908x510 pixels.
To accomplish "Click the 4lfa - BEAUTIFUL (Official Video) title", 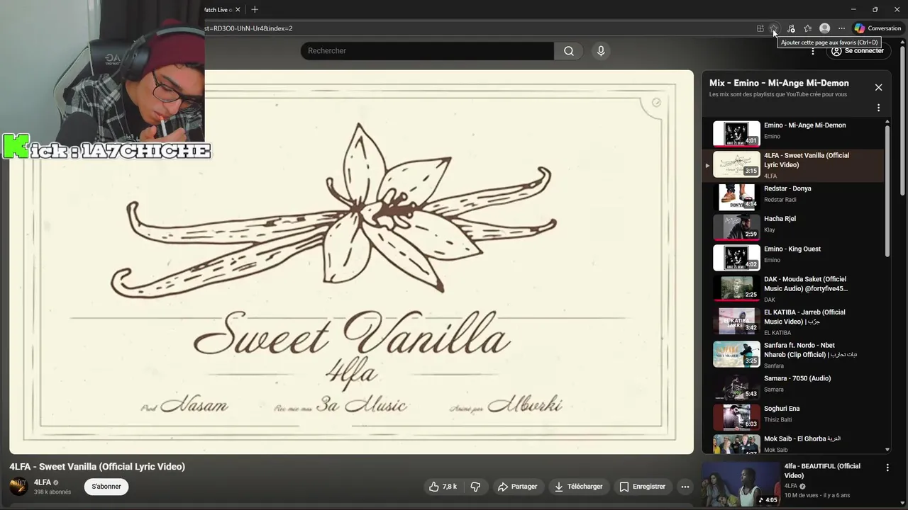I will coord(822,470).
